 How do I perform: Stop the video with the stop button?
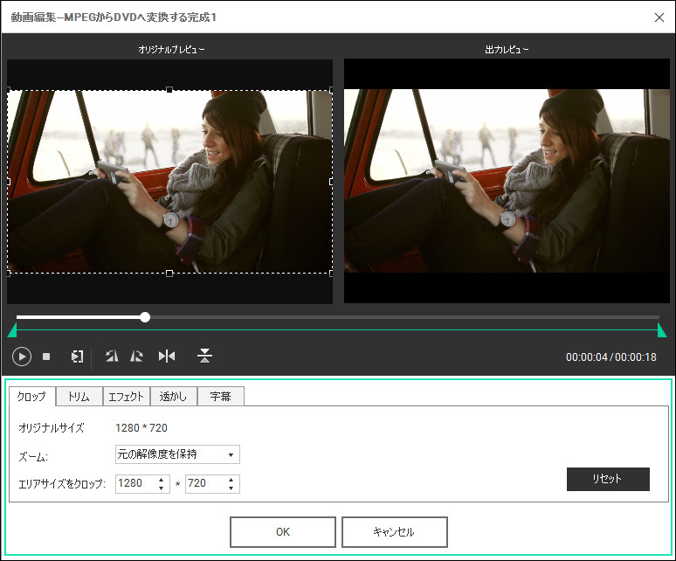(46, 357)
